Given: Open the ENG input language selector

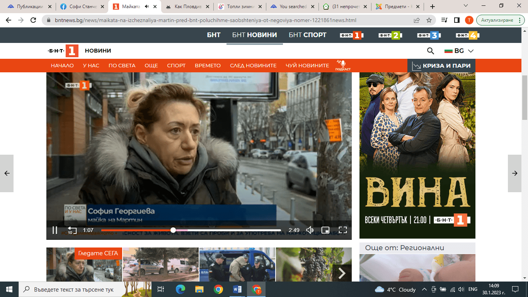Looking at the screenshot, I should [473, 289].
